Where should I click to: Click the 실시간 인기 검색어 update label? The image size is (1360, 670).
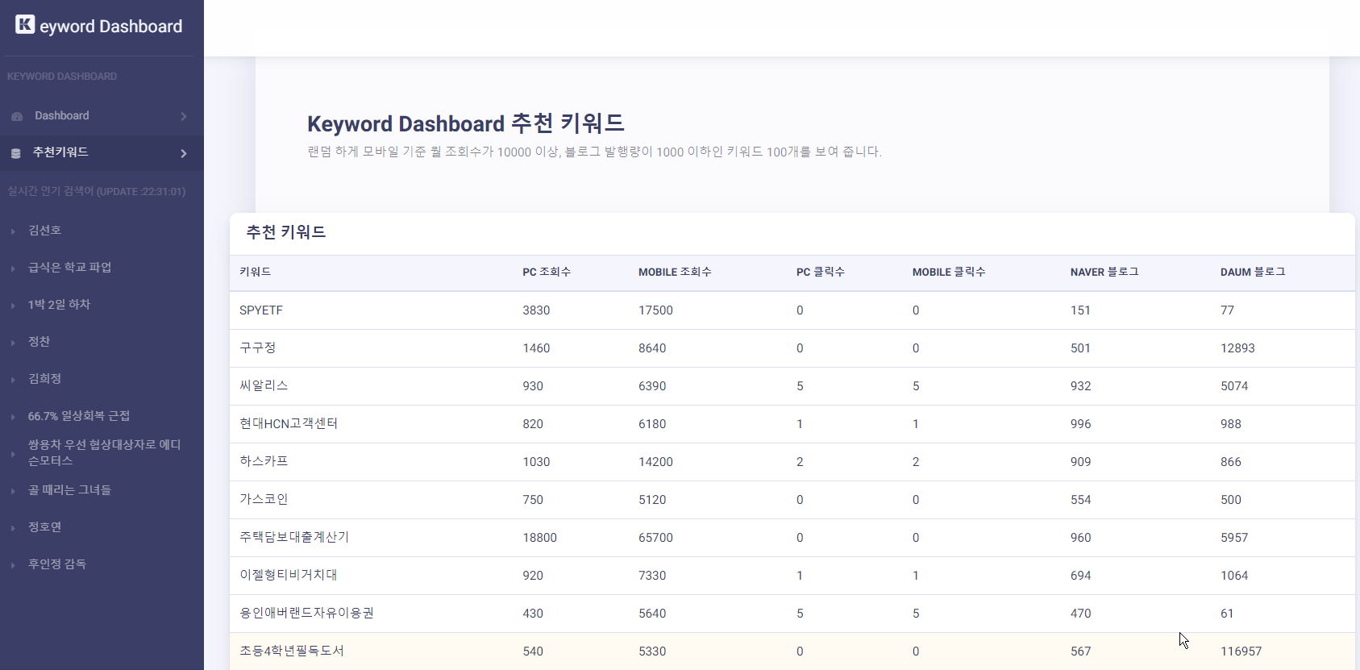[x=97, y=191]
